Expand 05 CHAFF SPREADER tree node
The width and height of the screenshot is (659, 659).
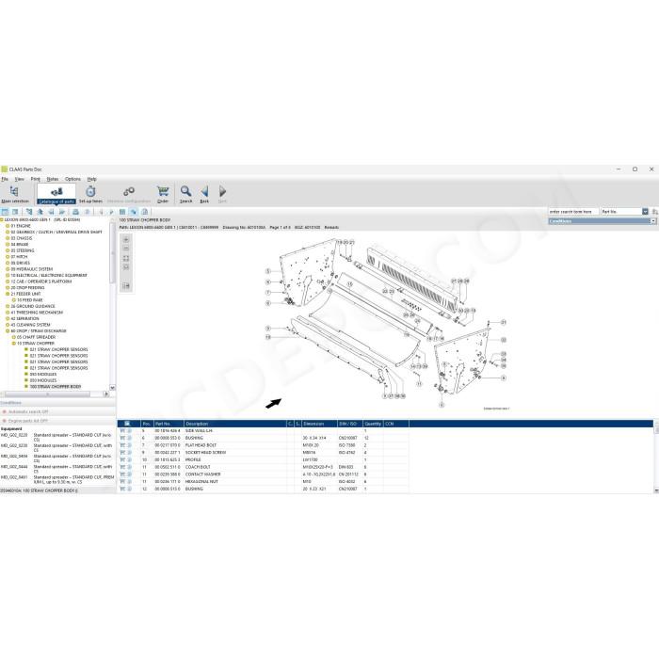pos(13,337)
